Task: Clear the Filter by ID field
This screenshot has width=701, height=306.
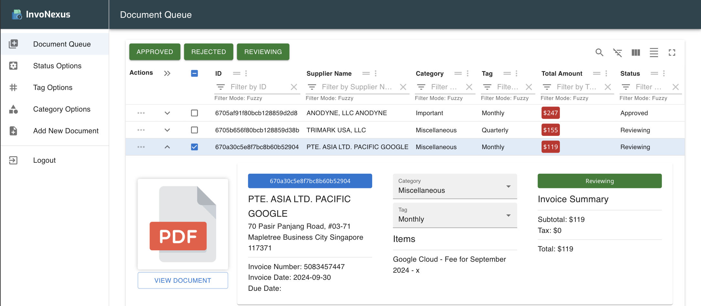Action: coord(294,87)
